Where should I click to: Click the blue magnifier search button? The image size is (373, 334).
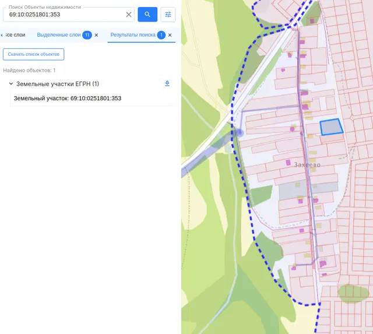click(147, 15)
